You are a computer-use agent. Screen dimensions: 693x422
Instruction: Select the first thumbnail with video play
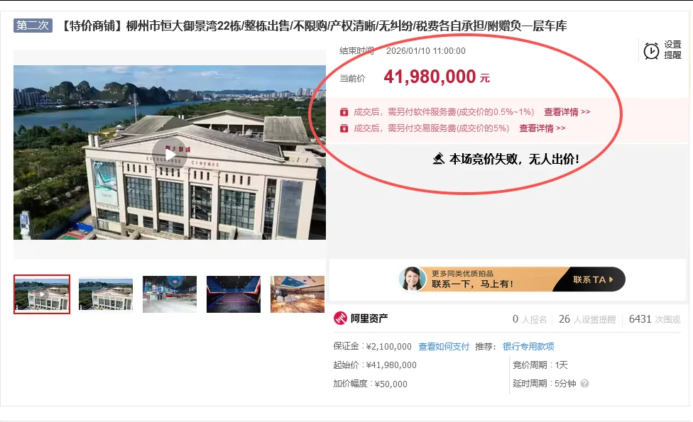click(x=42, y=294)
